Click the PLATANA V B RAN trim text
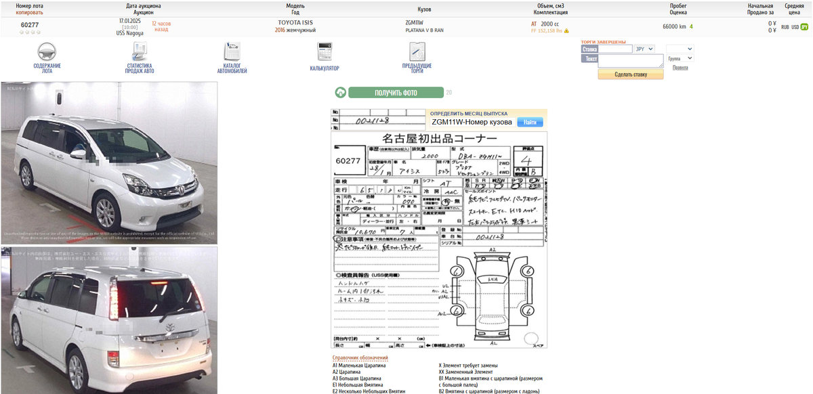This screenshot has height=394, width=813. (x=425, y=30)
